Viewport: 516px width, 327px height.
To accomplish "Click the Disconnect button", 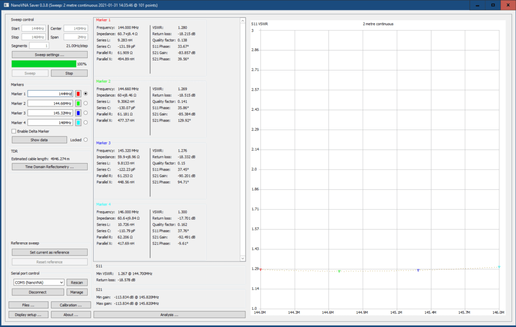I will (38, 292).
